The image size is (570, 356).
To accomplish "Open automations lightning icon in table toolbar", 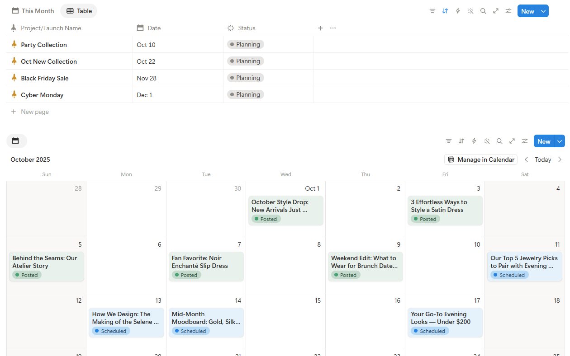I will (x=458, y=11).
